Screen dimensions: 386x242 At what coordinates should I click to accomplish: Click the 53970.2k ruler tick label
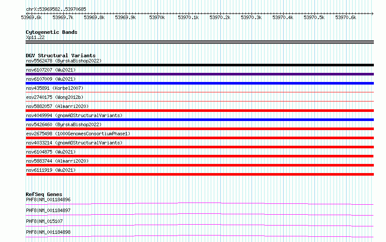click(x=220, y=17)
